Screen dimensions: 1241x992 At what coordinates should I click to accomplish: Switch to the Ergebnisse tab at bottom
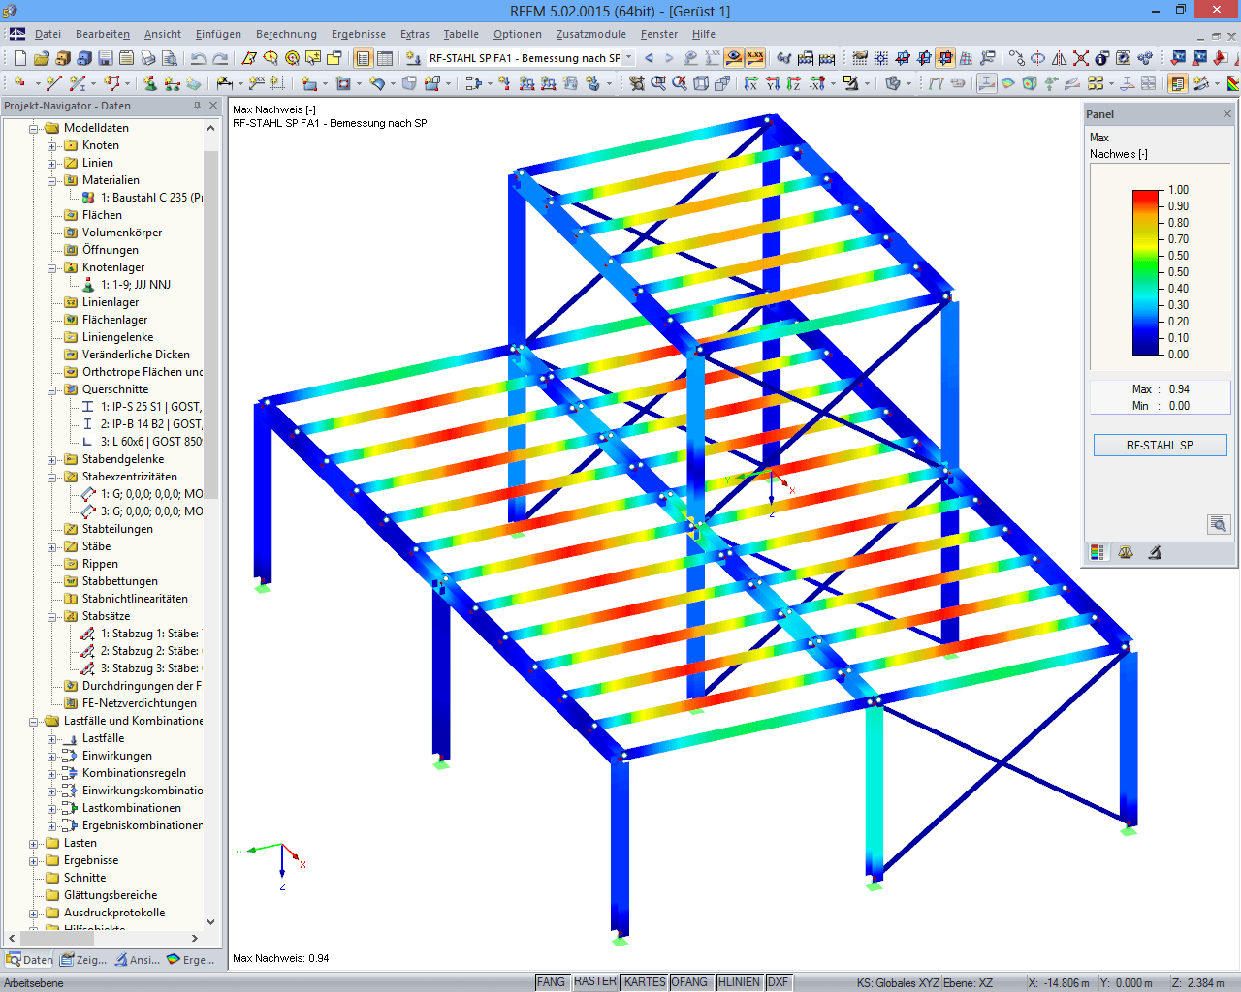tap(194, 960)
